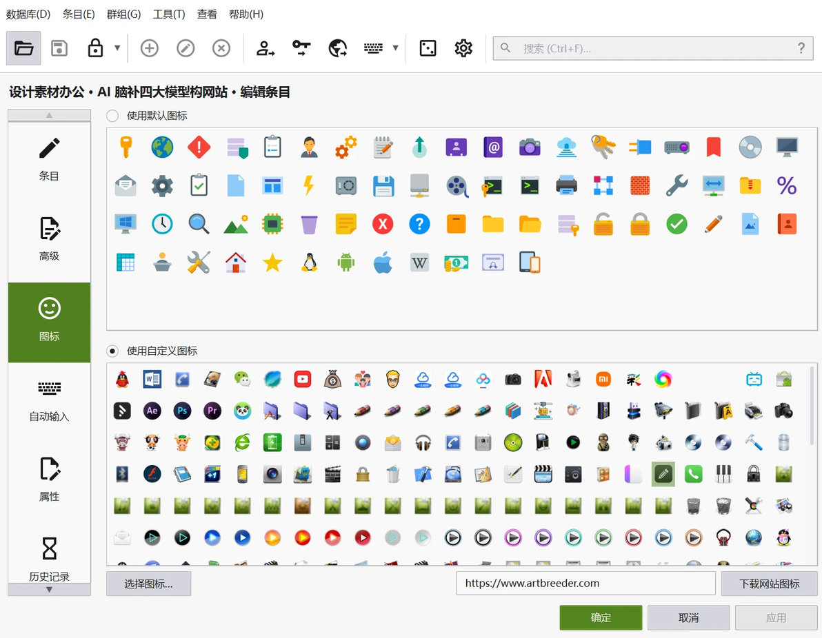This screenshot has height=638, width=822.
Task: Expand dropdown arrow next to keyboard icon
Action: [395, 48]
